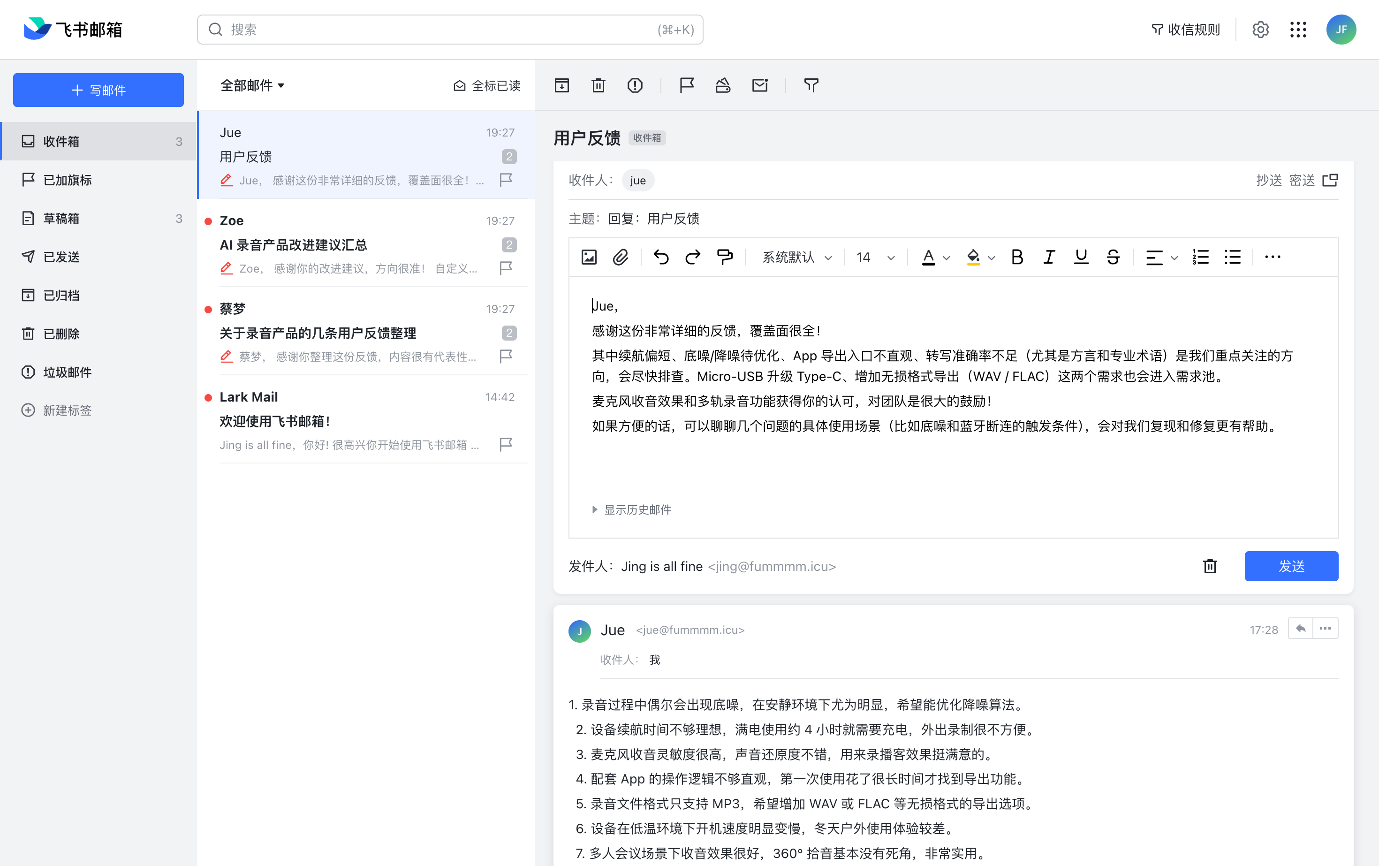Screen dimensions: 1379x866
Task: Click the attach file paperclip icon
Action: point(620,257)
